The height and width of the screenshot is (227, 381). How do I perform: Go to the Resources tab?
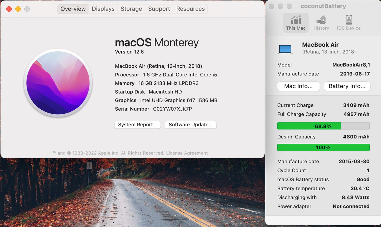click(190, 9)
